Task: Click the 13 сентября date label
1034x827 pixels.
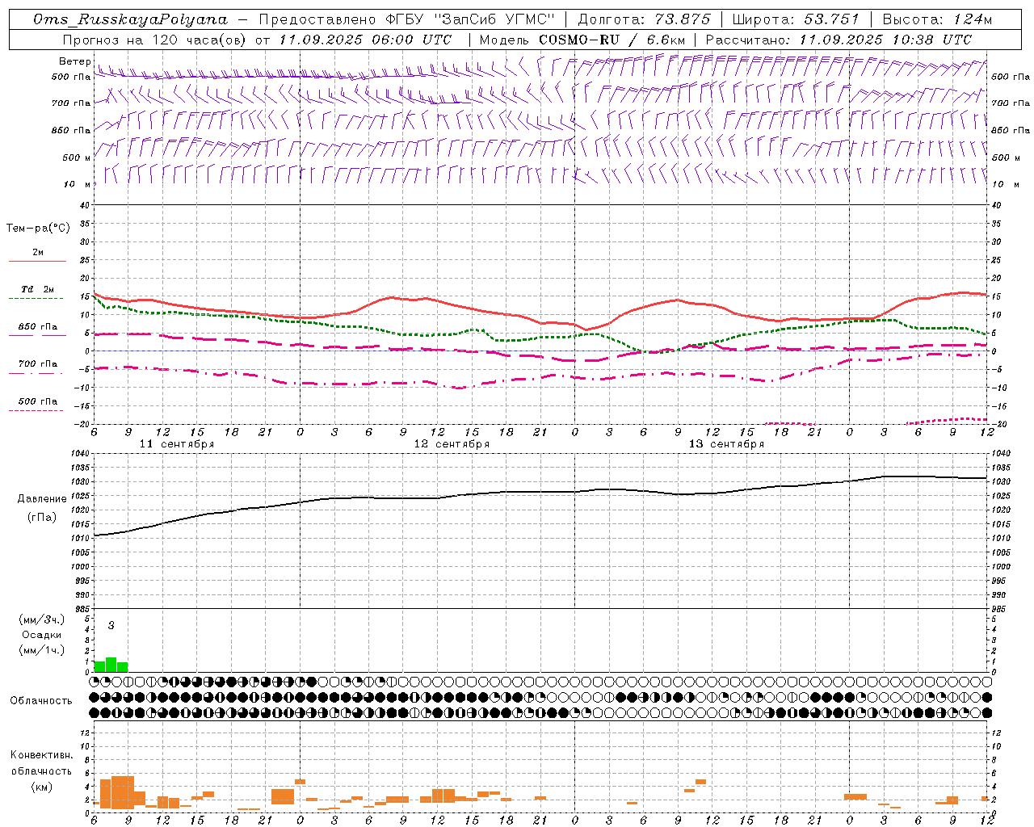Action: (x=726, y=444)
